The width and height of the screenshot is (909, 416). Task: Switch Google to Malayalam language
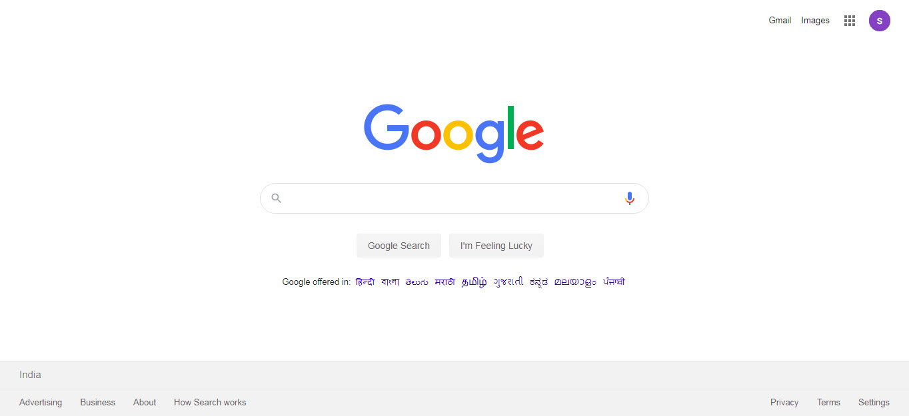575,282
